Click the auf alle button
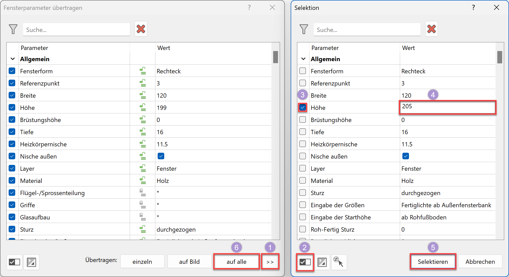 tap(236, 262)
